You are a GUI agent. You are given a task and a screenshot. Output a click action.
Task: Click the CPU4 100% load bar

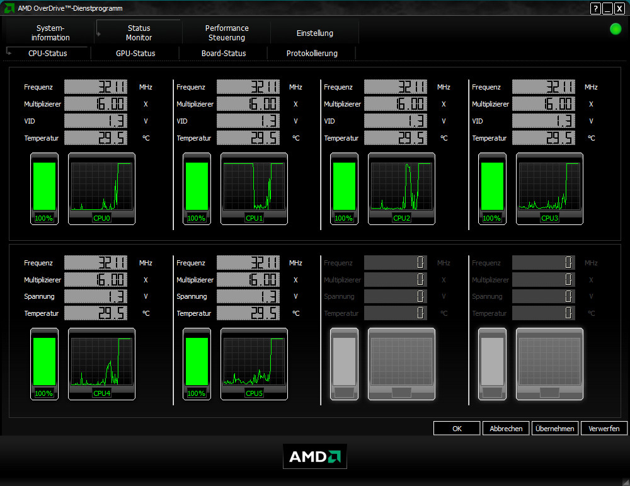coord(44,364)
